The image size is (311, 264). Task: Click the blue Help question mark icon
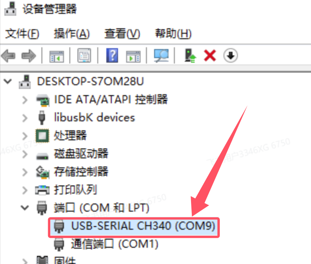[x=112, y=55]
